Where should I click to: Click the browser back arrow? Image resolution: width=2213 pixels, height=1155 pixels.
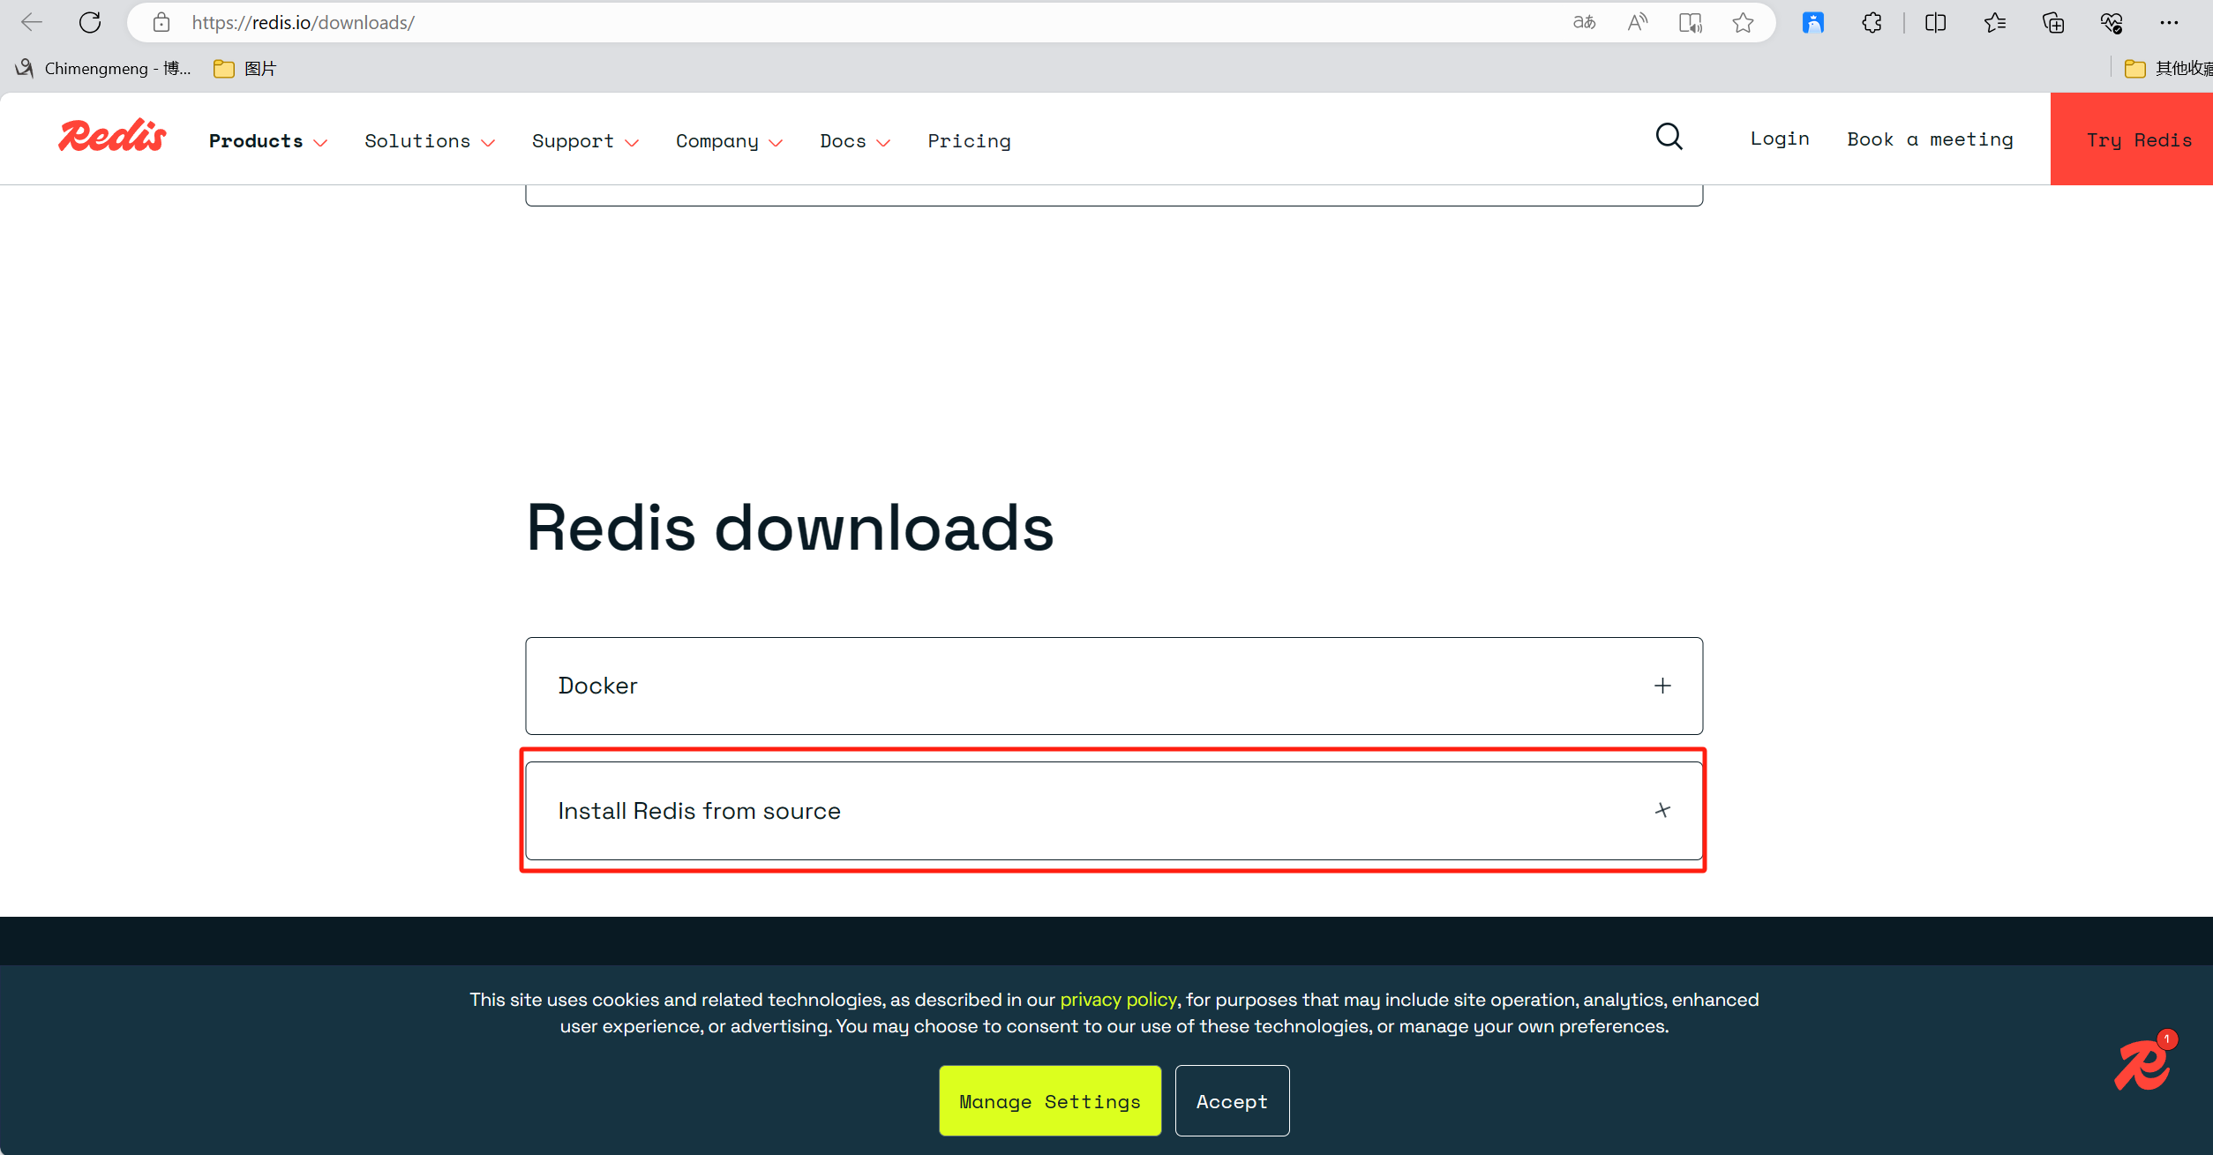[x=32, y=22]
